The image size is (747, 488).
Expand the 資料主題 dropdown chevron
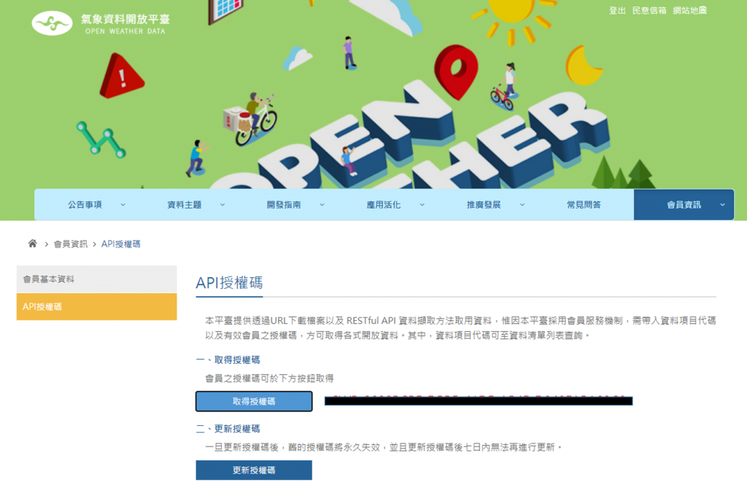222,205
